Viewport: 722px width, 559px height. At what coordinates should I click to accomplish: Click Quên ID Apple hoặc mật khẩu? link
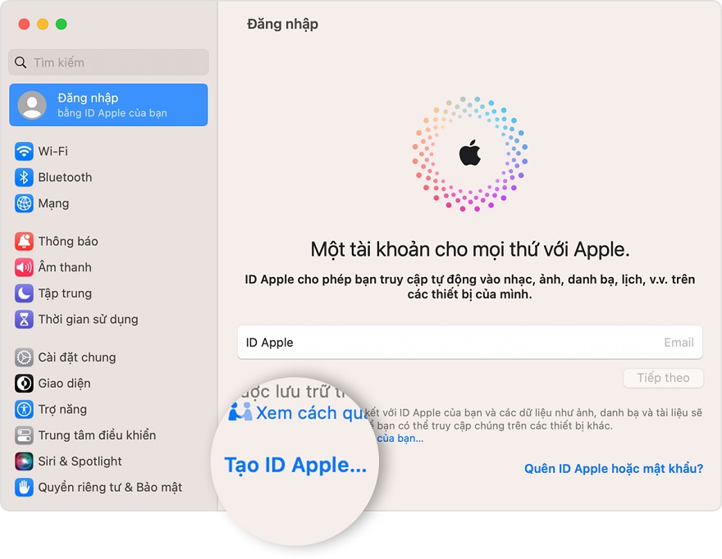point(614,468)
